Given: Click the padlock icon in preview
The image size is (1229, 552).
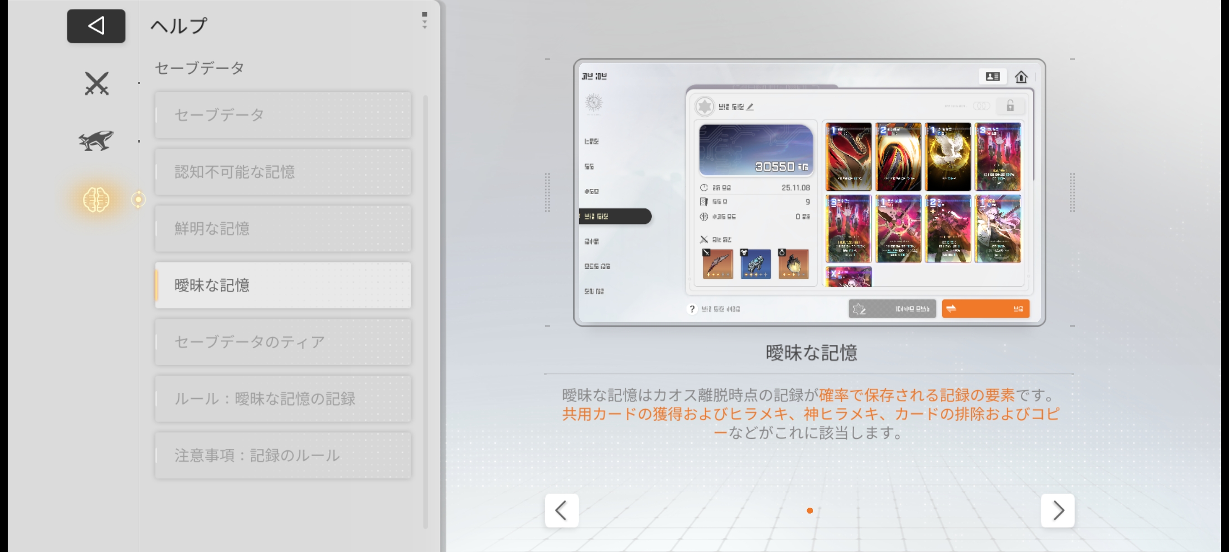Looking at the screenshot, I should pyautogui.click(x=1010, y=106).
